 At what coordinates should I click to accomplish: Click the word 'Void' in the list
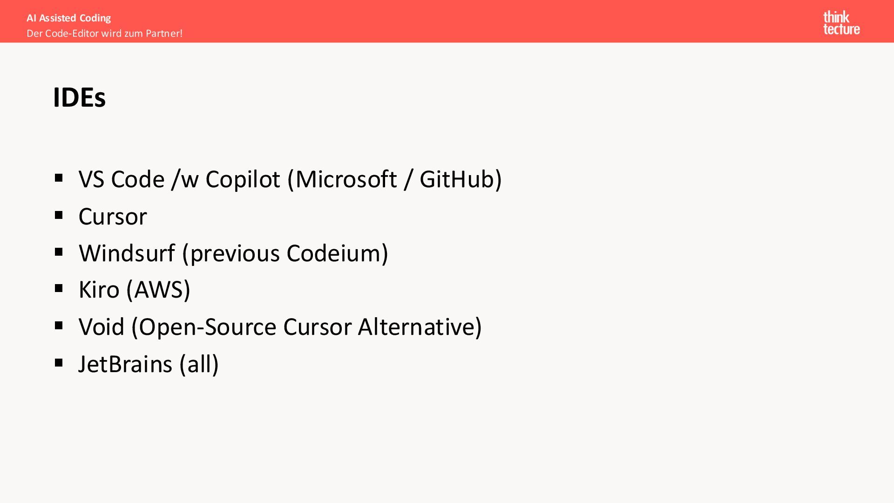(x=102, y=327)
